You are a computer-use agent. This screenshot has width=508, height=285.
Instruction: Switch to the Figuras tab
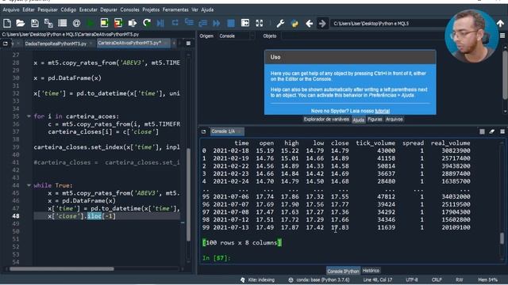375,120
